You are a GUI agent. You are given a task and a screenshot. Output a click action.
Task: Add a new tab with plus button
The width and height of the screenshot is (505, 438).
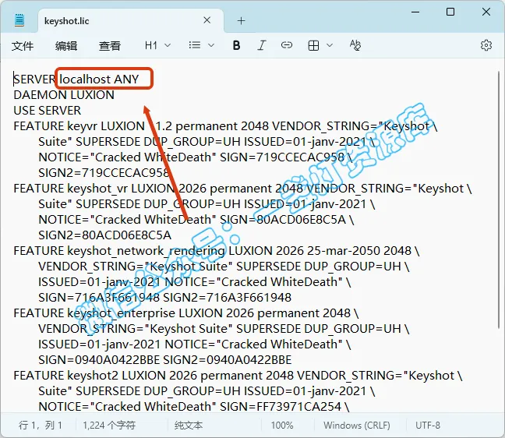(242, 21)
